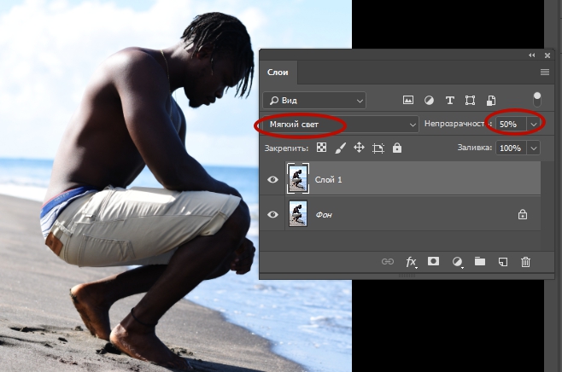Create new fill or adjustment layer
This screenshot has height=372, width=562.
coord(457,262)
